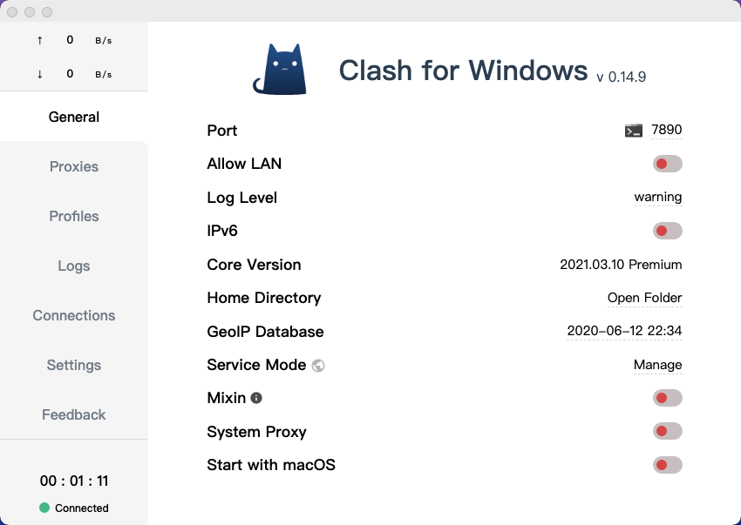This screenshot has width=741, height=525.
Task: Enable the Mixin toggle
Action: coord(667,397)
